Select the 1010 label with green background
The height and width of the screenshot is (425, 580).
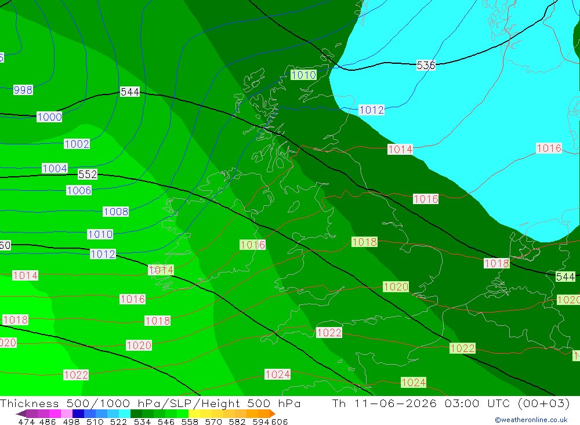coord(304,75)
